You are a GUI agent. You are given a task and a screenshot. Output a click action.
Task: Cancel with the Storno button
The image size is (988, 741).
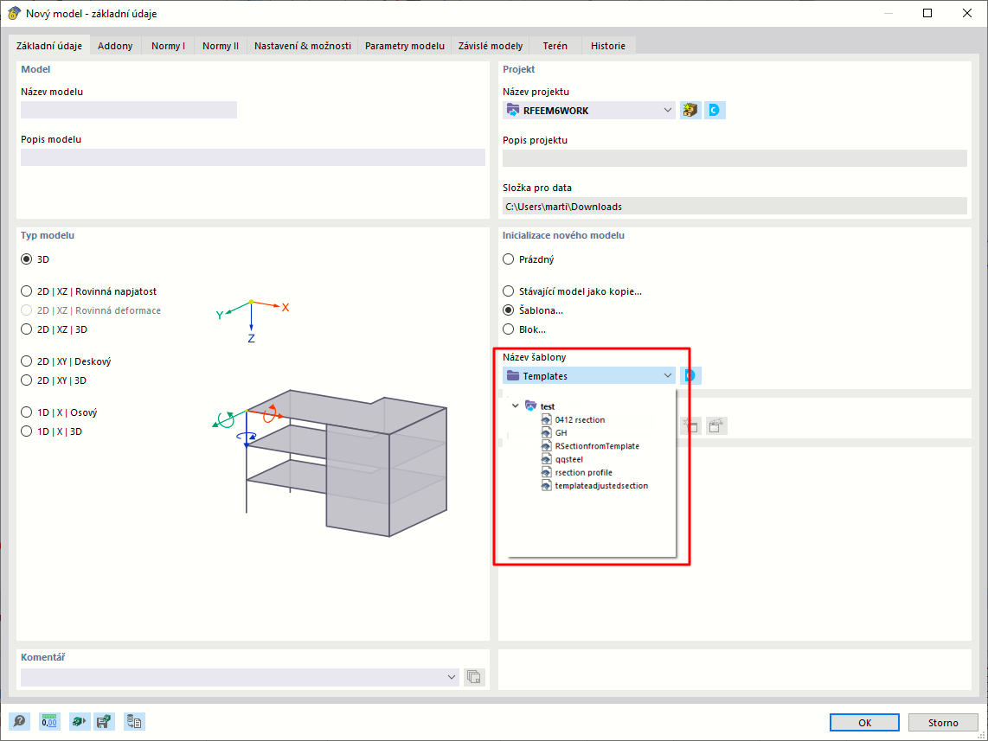943,723
